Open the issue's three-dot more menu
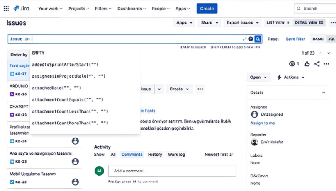This screenshot has width=336, height=191. click(326, 64)
